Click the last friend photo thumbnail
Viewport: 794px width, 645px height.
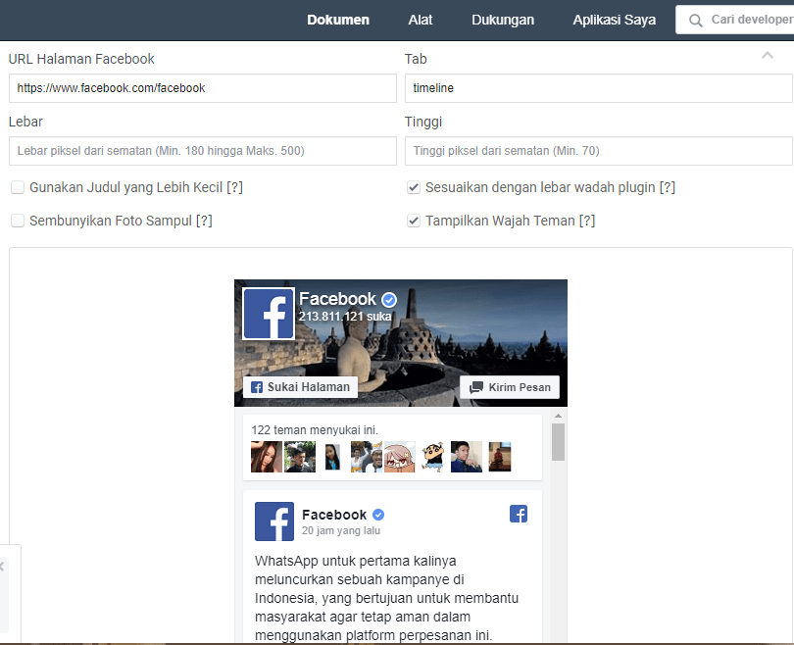(500, 457)
